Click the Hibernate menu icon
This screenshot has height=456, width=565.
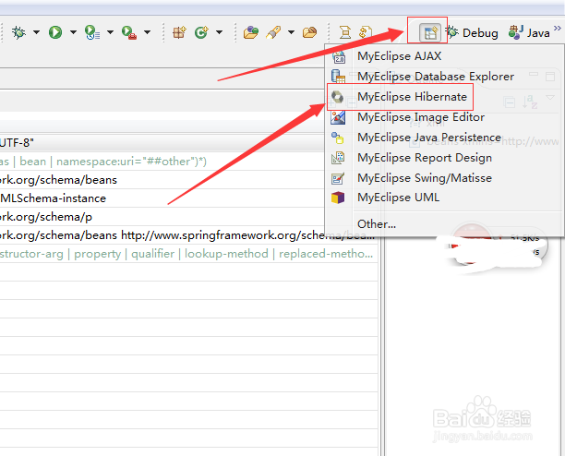pyautogui.click(x=337, y=97)
